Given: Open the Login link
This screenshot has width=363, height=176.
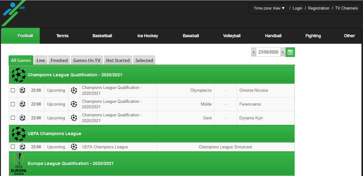Looking at the screenshot, I should tap(297, 8).
